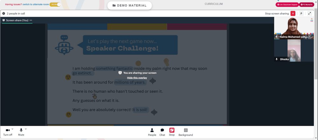Click the highlighted 'go extinct.' phrase
This screenshot has width=318, height=140.
coord(83,73)
